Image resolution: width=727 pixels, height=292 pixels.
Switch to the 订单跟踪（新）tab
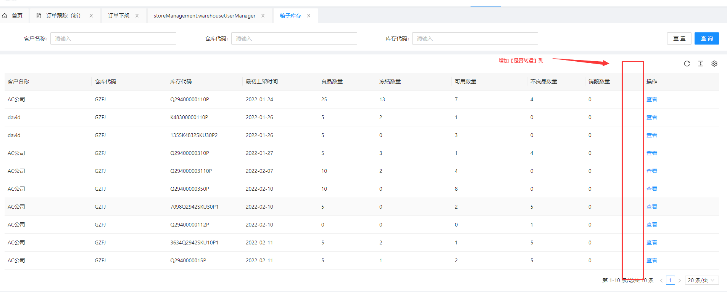coord(63,16)
